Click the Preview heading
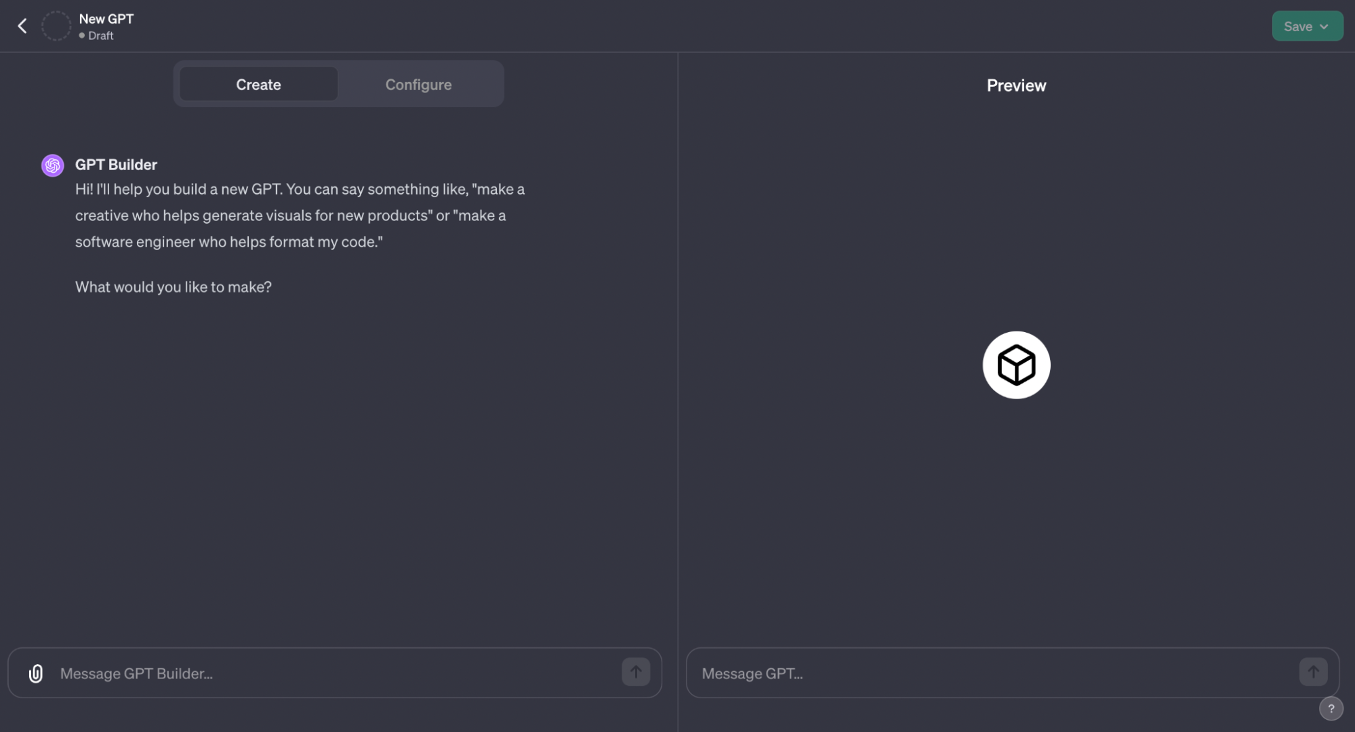Viewport: 1355px width, 732px height. (x=1015, y=85)
